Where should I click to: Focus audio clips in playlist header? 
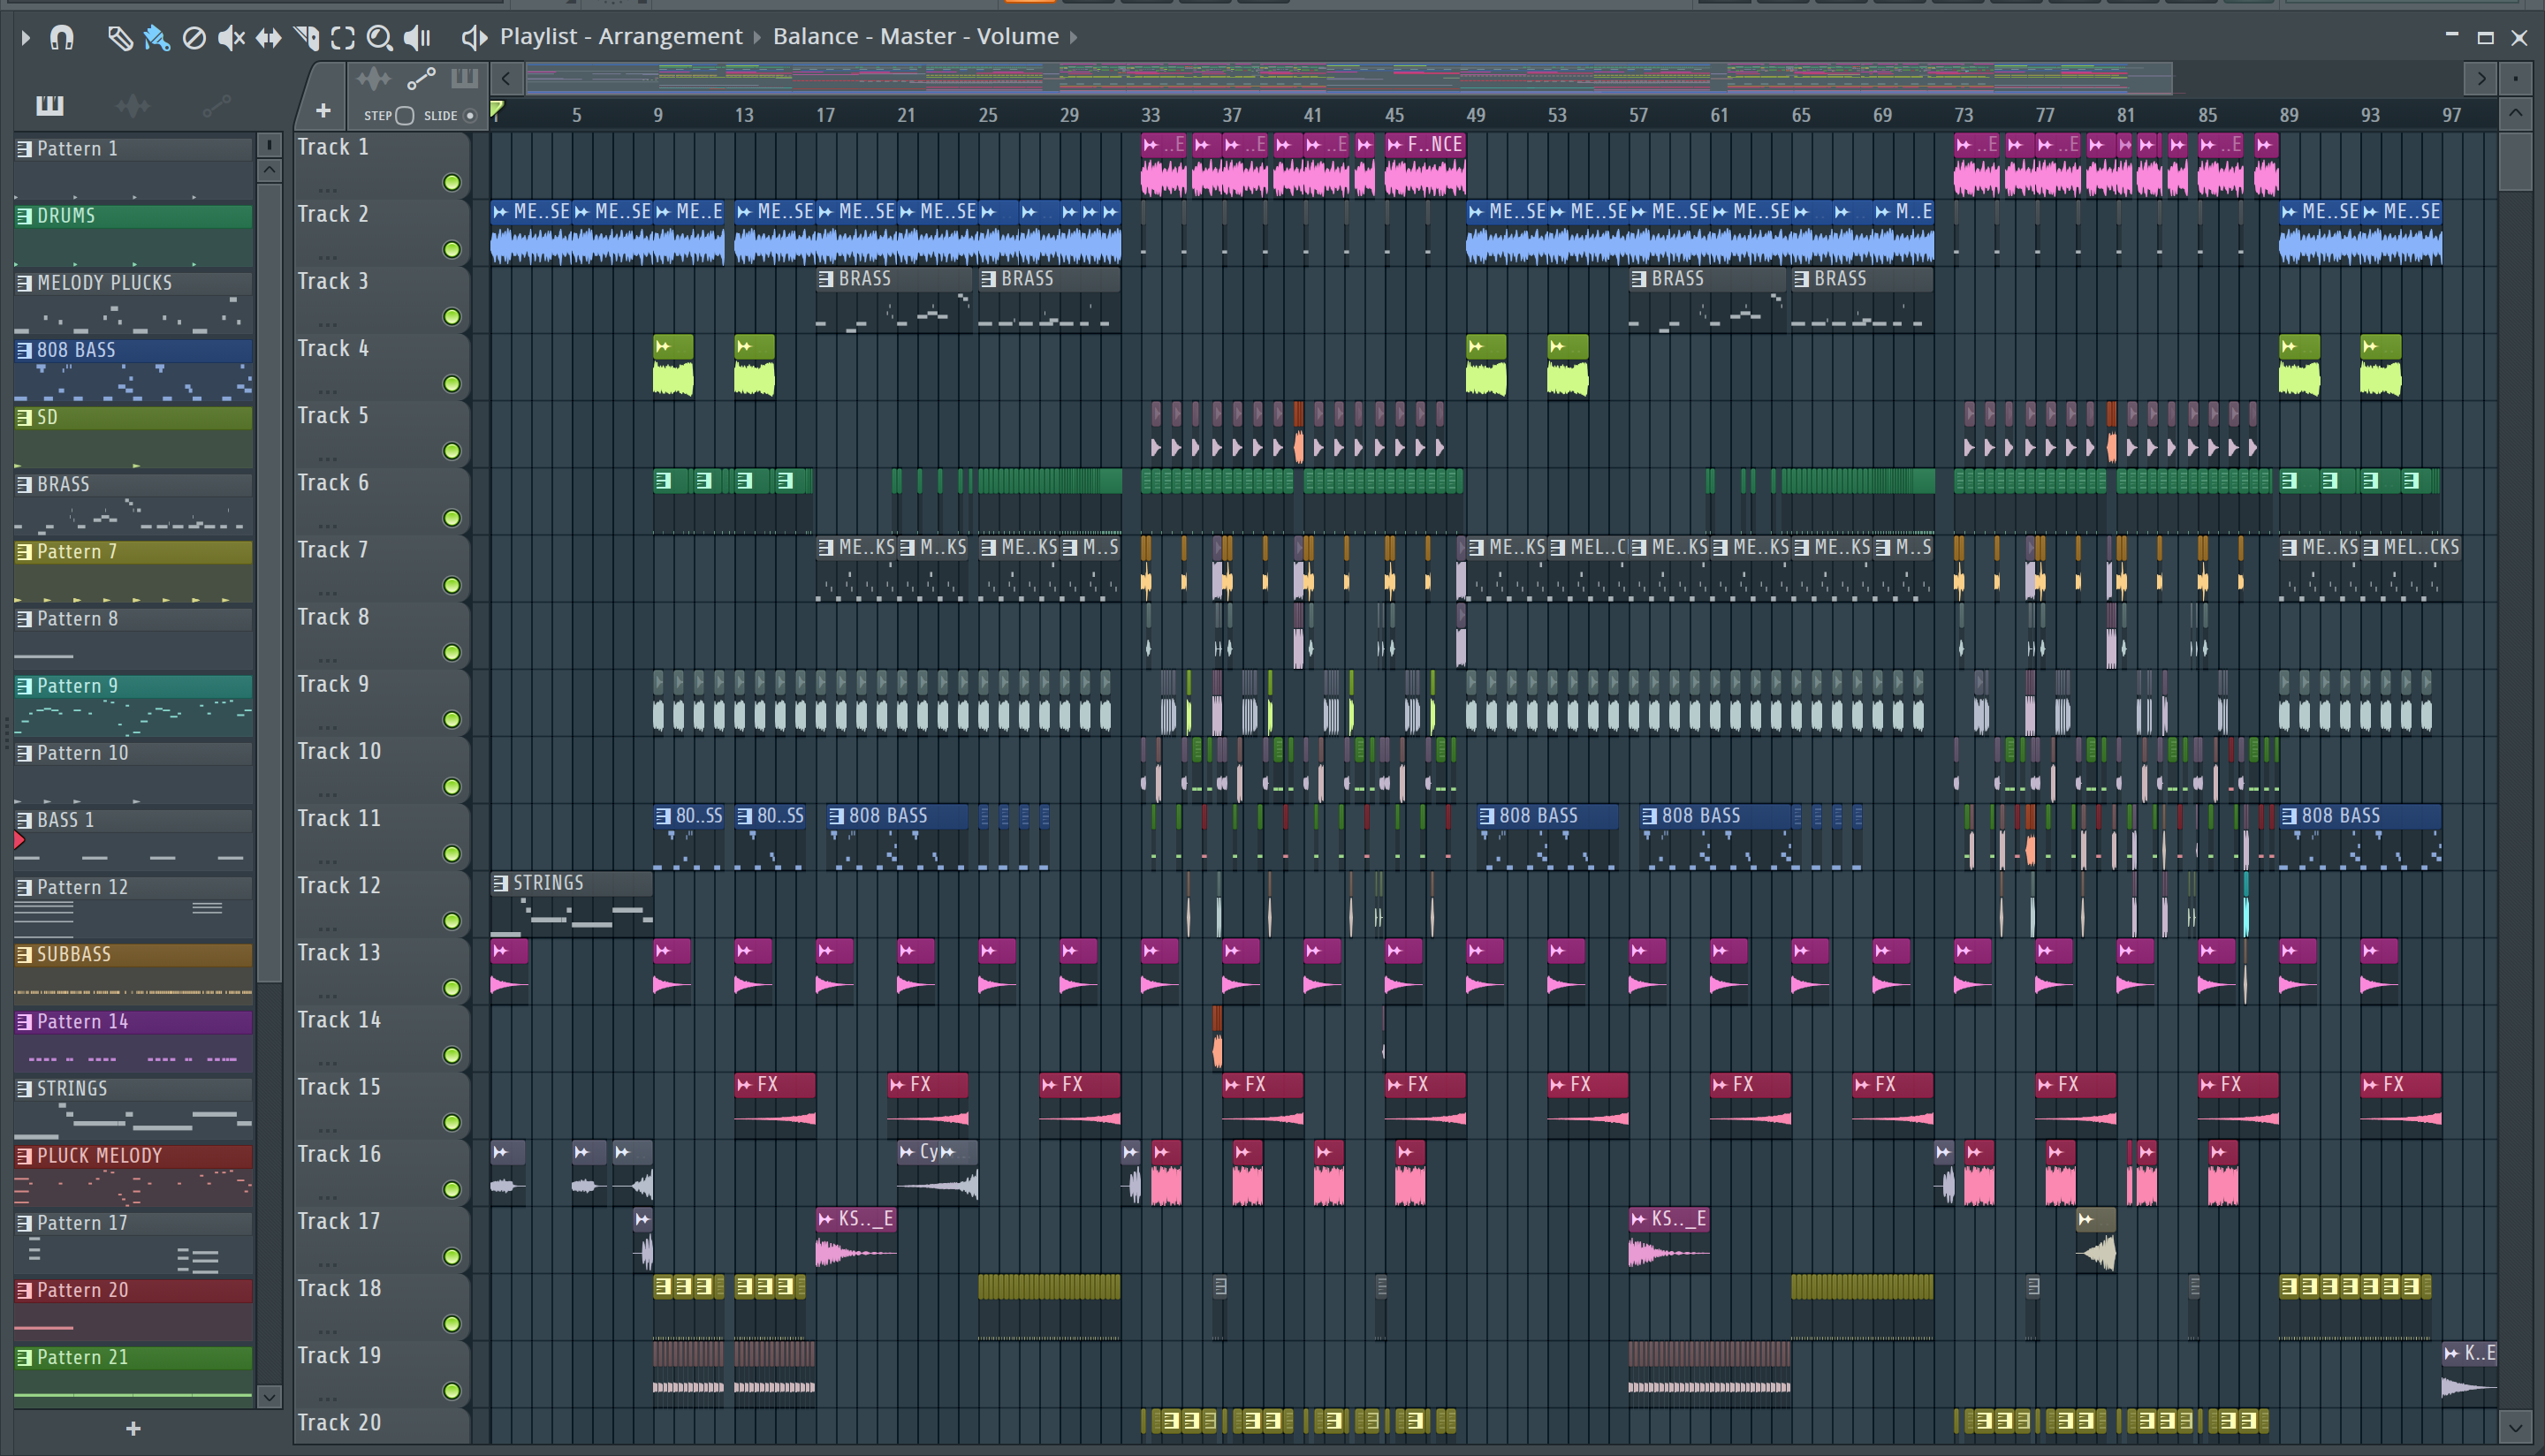pos(374,78)
